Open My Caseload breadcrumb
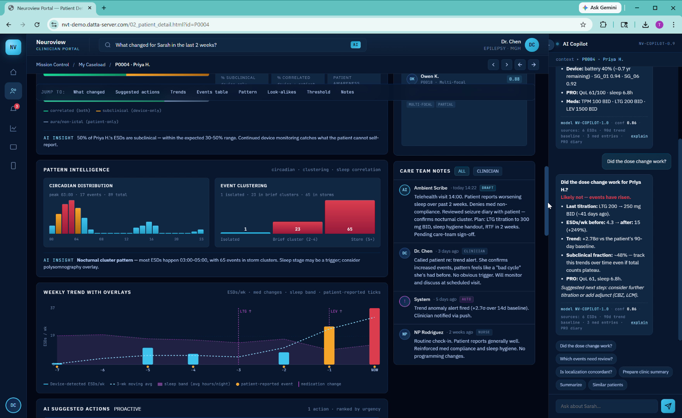The width and height of the screenshot is (682, 418). (x=92, y=65)
